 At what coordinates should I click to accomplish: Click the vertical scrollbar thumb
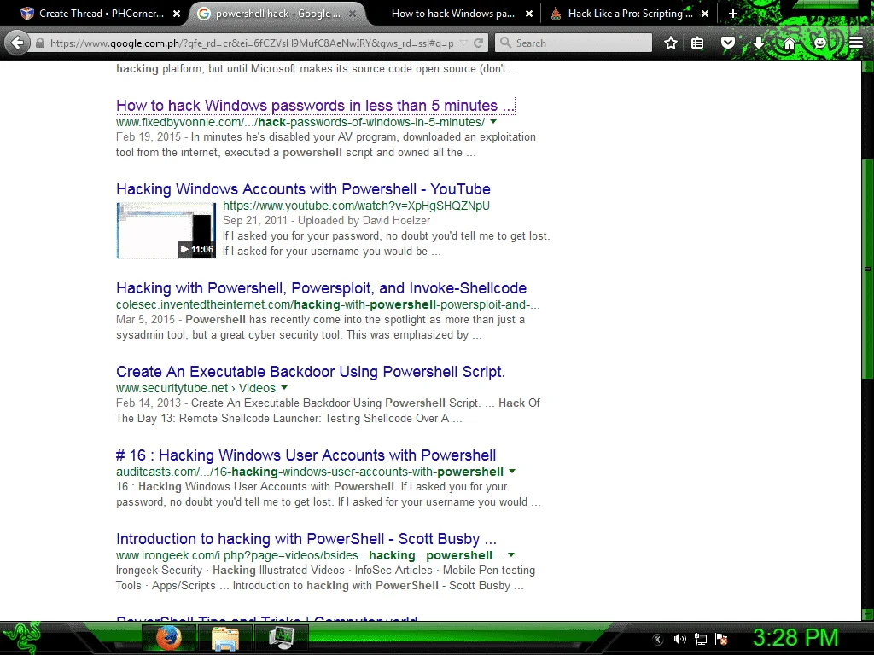tap(867, 269)
